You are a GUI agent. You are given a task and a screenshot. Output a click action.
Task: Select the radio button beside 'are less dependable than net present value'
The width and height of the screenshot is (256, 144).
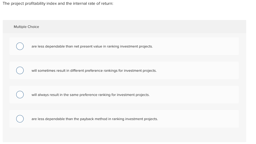coord(20,46)
